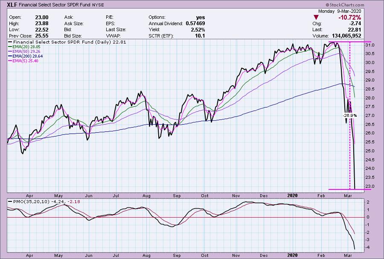Click the 'EPS:' label
Screen dimensions: 384x259
pyautogui.click(x=110, y=23)
